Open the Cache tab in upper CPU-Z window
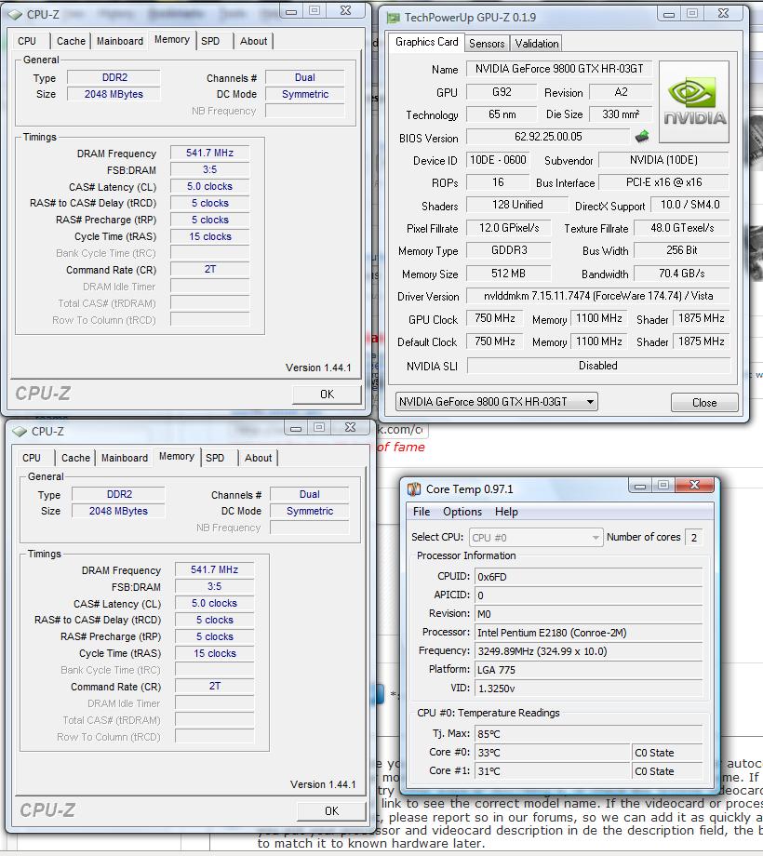Image resolution: width=763 pixels, height=856 pixels. pyautogui.click(x=71, y=41)
